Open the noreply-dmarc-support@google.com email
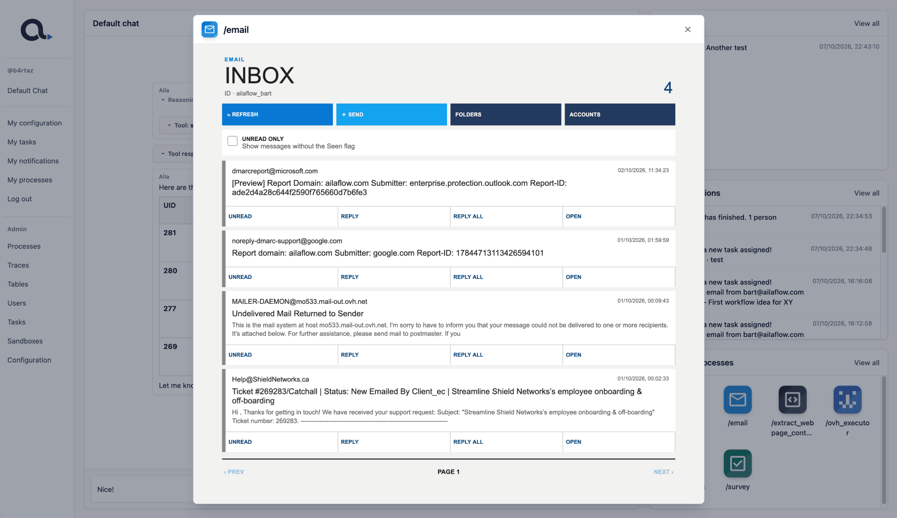This screenshot has height=518, width=897. pyautogui.click(x=619, y=277)
